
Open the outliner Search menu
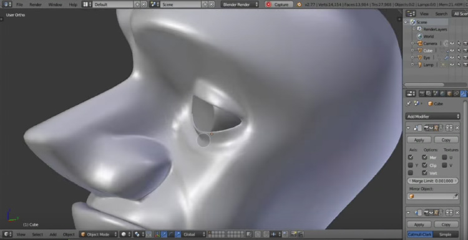tap(441, 14)
